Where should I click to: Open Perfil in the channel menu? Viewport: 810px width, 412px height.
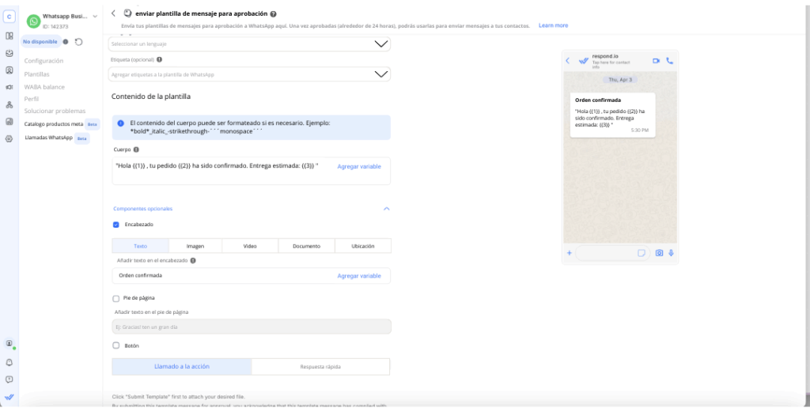tap(32, 99)
